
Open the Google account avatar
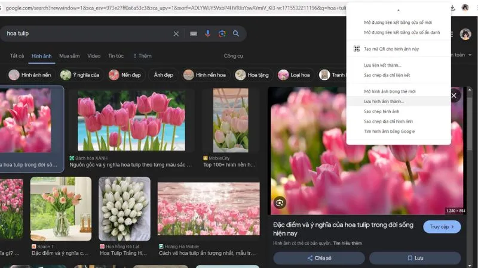click(x=465, y=34)
